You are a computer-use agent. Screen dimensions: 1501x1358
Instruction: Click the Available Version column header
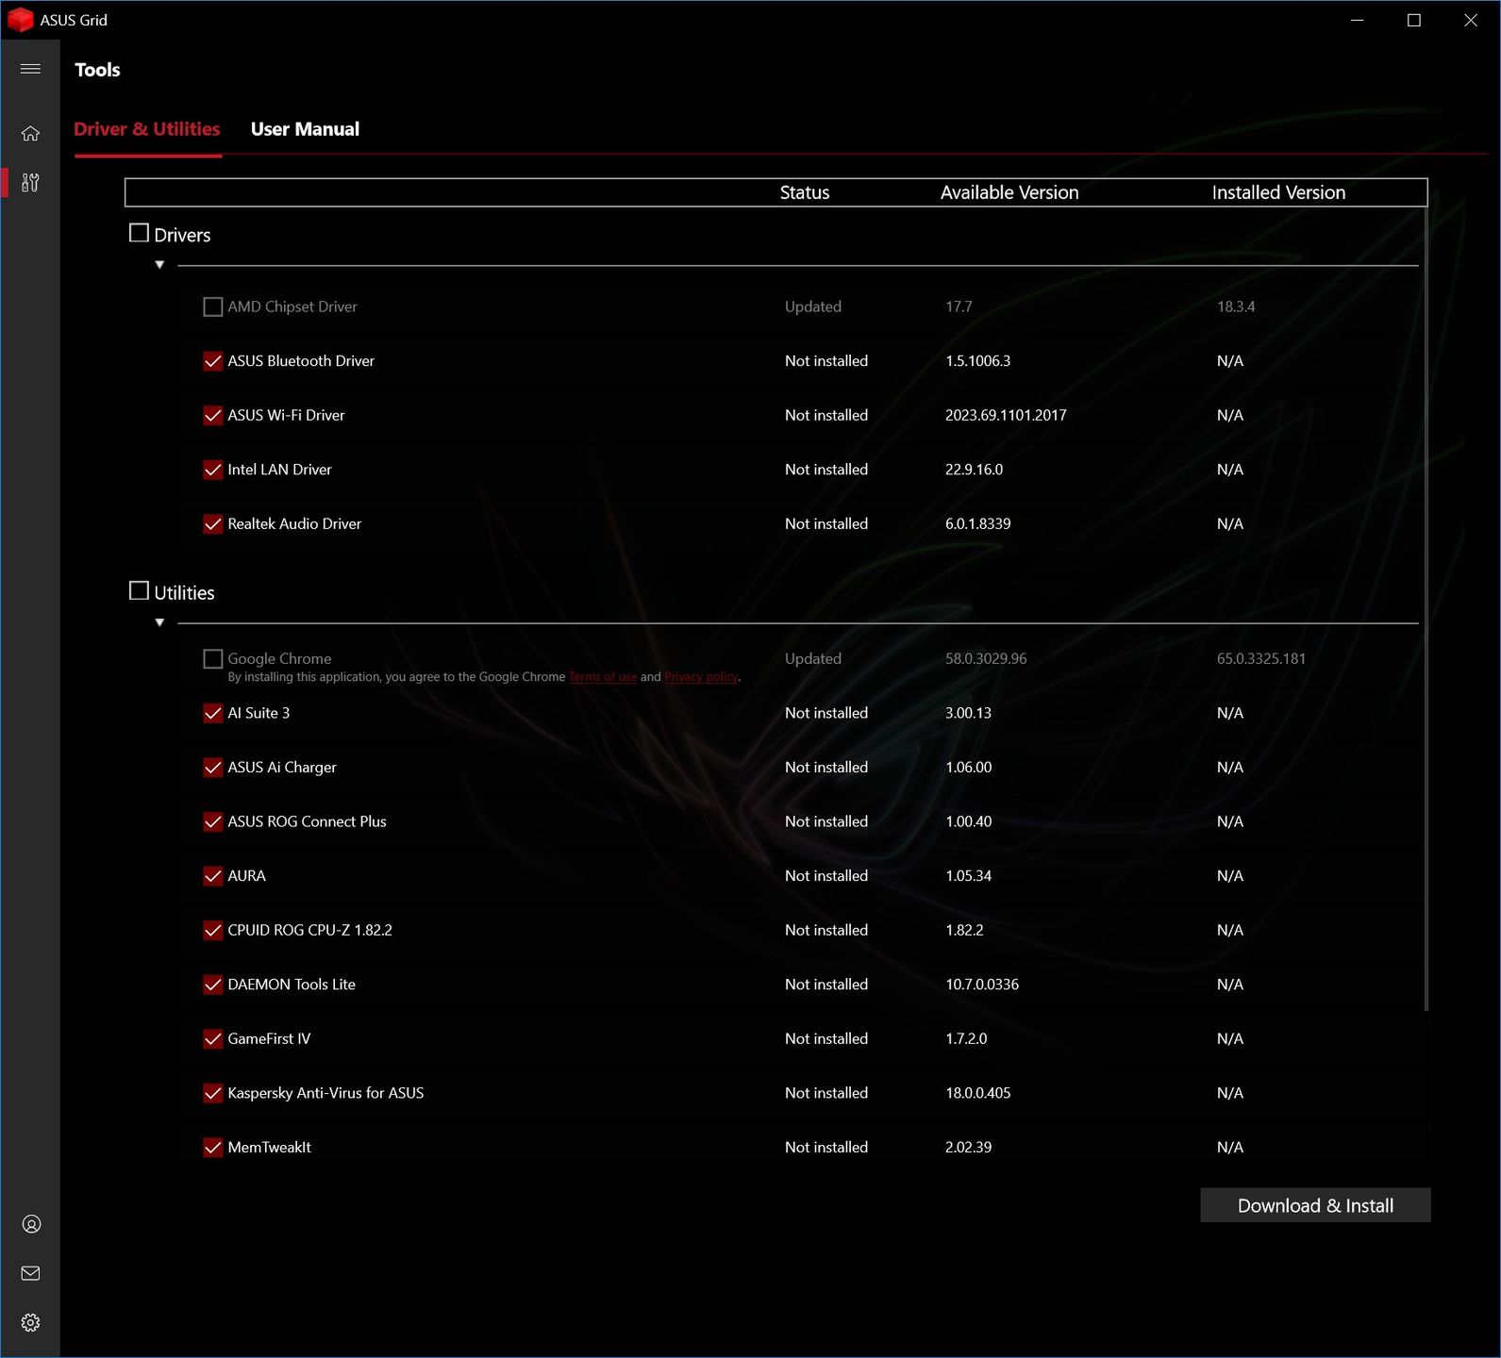tap(1009, 192)
